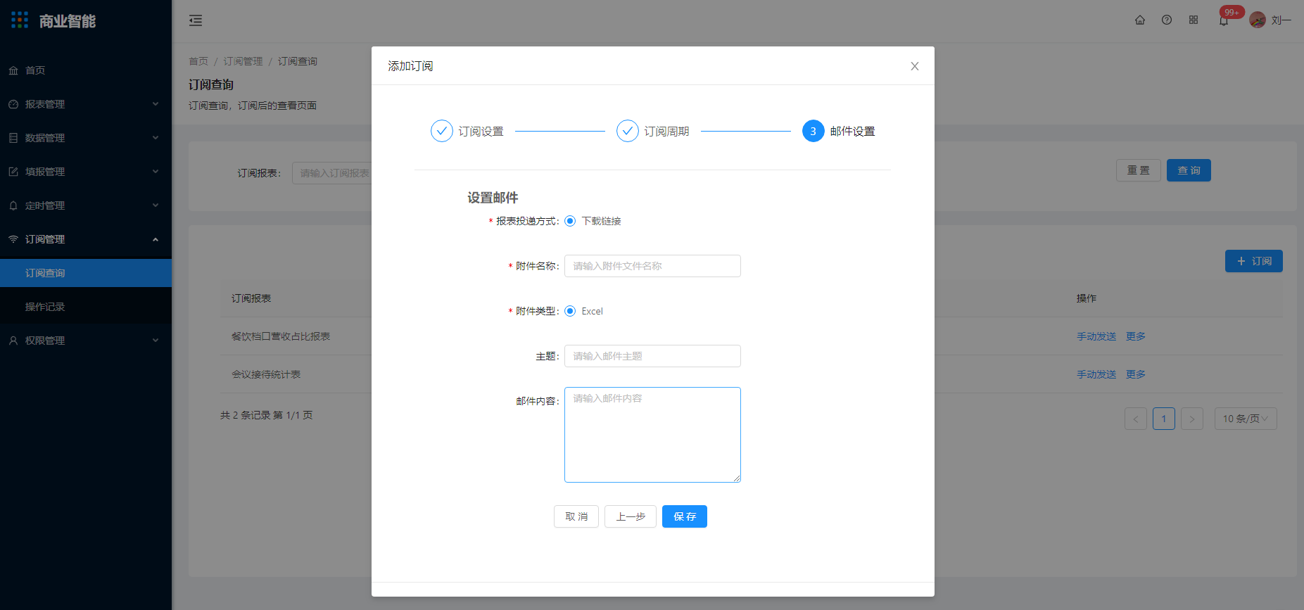The image size is (1304, 610).
Task: Expand the 报表管理 sidebar menu
Action: tap(86, 104)
